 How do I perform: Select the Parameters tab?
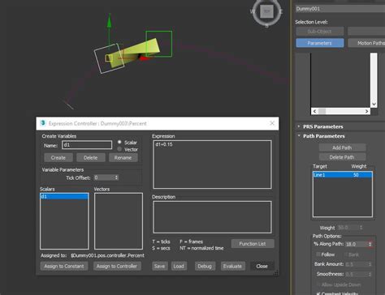coord(320,43)
